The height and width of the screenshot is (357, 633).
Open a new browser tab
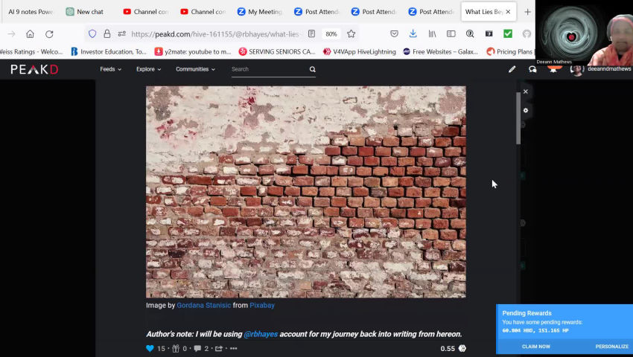(527, 12)
